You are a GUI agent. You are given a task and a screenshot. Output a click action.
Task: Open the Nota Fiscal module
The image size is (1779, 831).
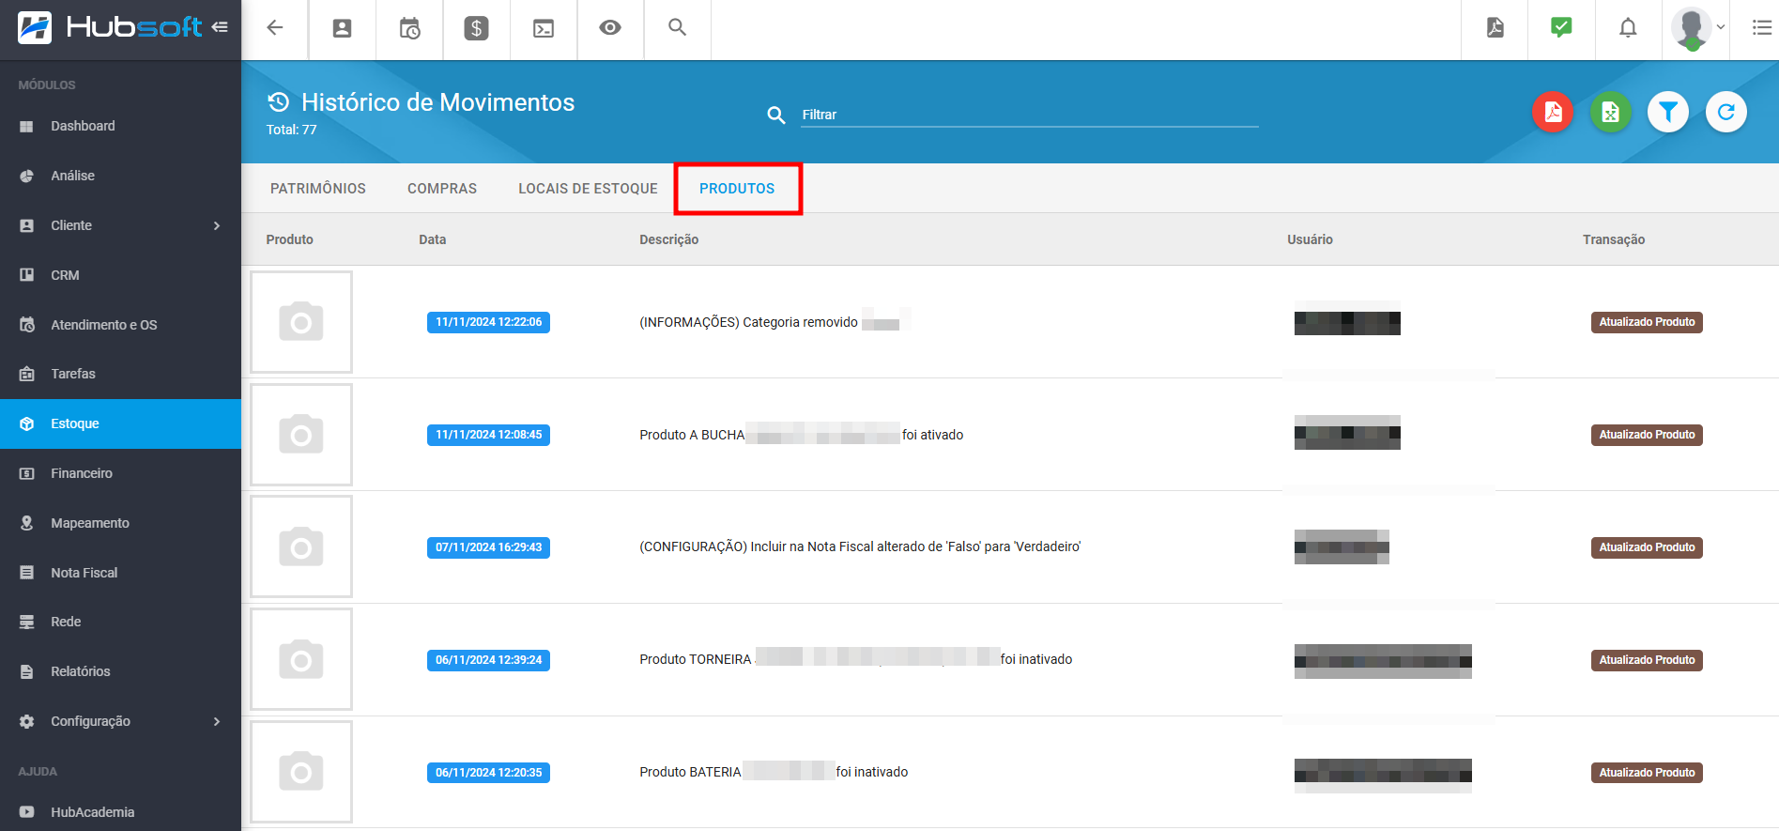pyautogui.click(x=120, y=573)
